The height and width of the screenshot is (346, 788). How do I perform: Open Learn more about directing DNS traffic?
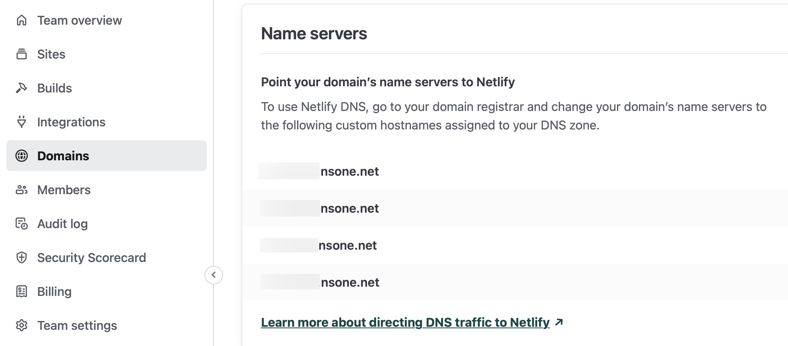pyautogui.click(x=405, y=322)
